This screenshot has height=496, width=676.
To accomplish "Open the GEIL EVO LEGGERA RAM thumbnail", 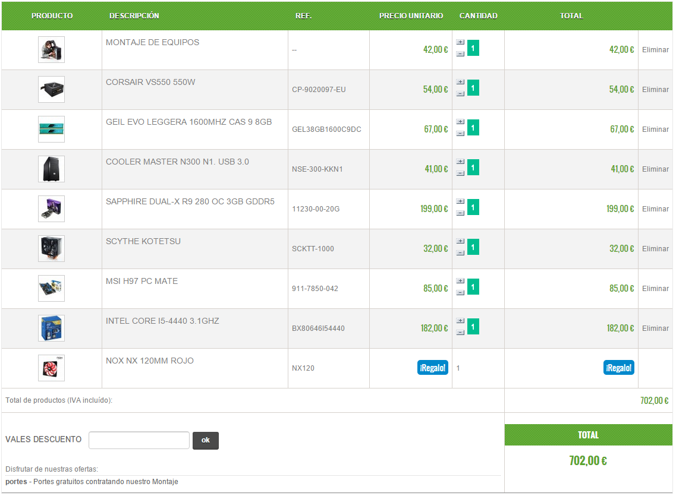I will 51,129.
